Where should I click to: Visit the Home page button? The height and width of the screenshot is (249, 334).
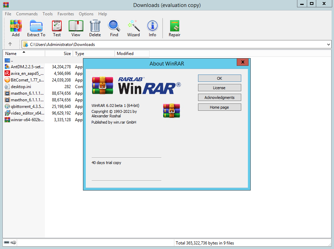pyautogui.click(x=219, y=107)
